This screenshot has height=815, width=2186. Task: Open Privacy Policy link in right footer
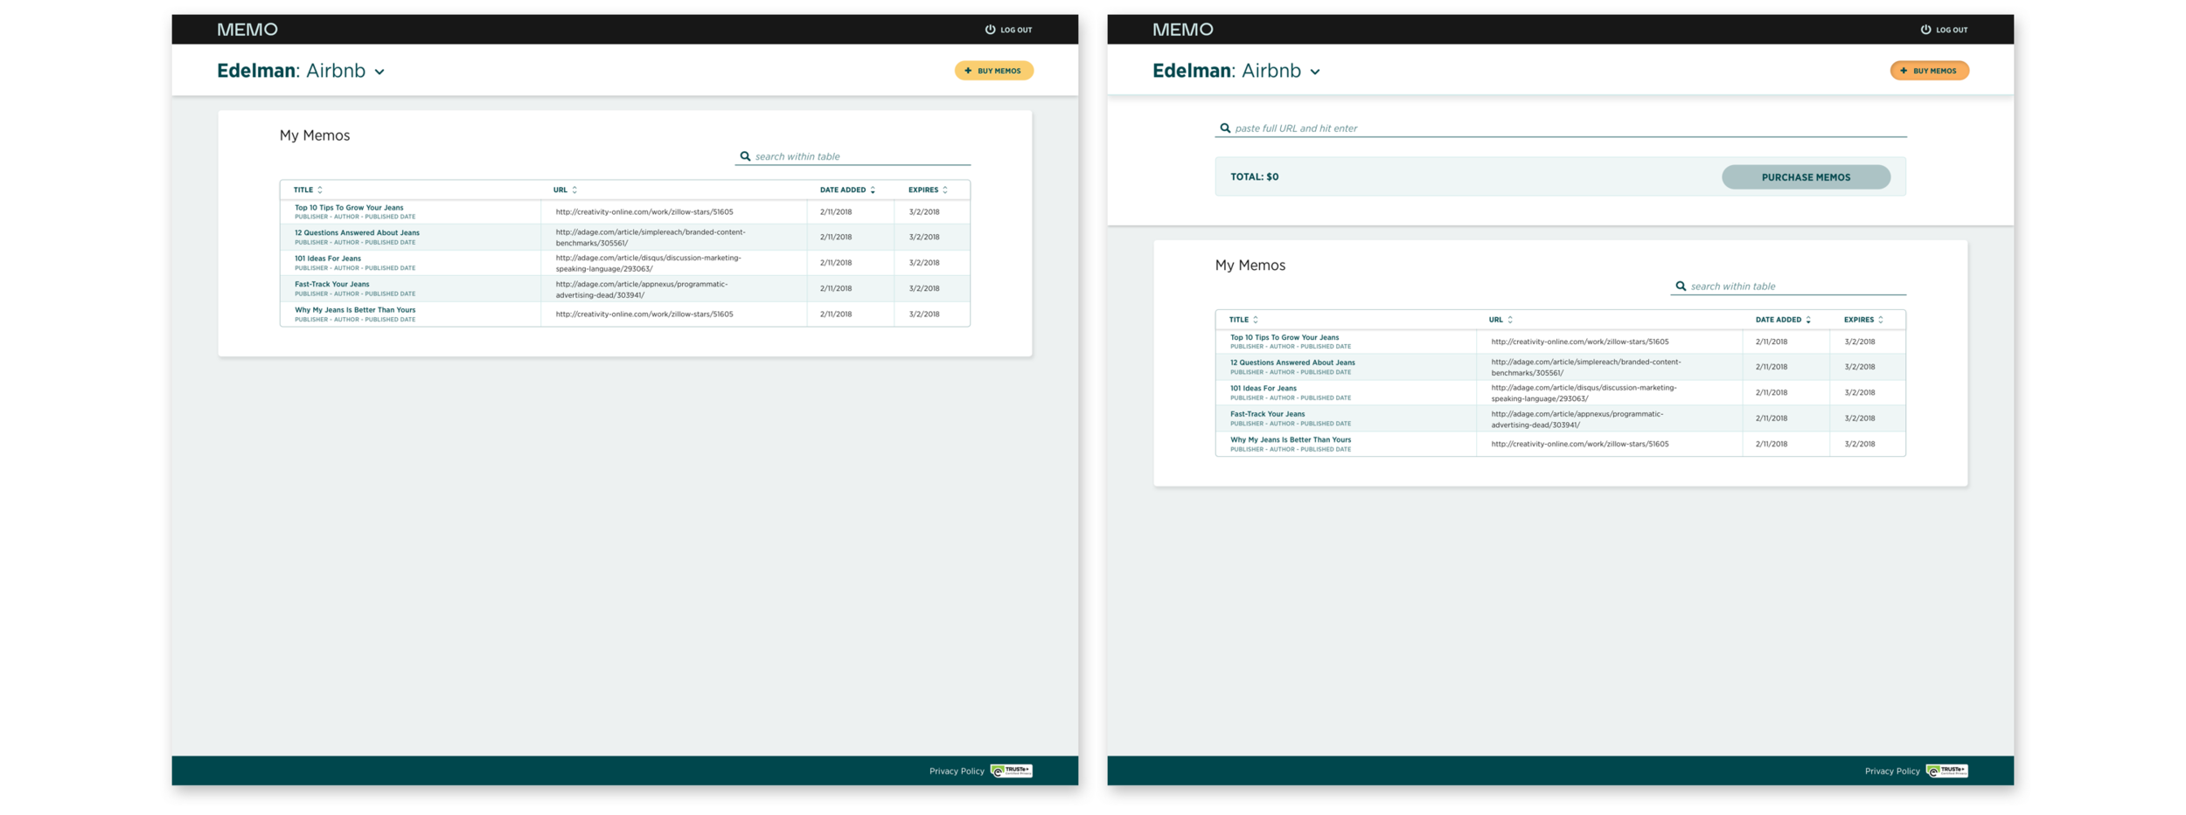[1892, 771]
